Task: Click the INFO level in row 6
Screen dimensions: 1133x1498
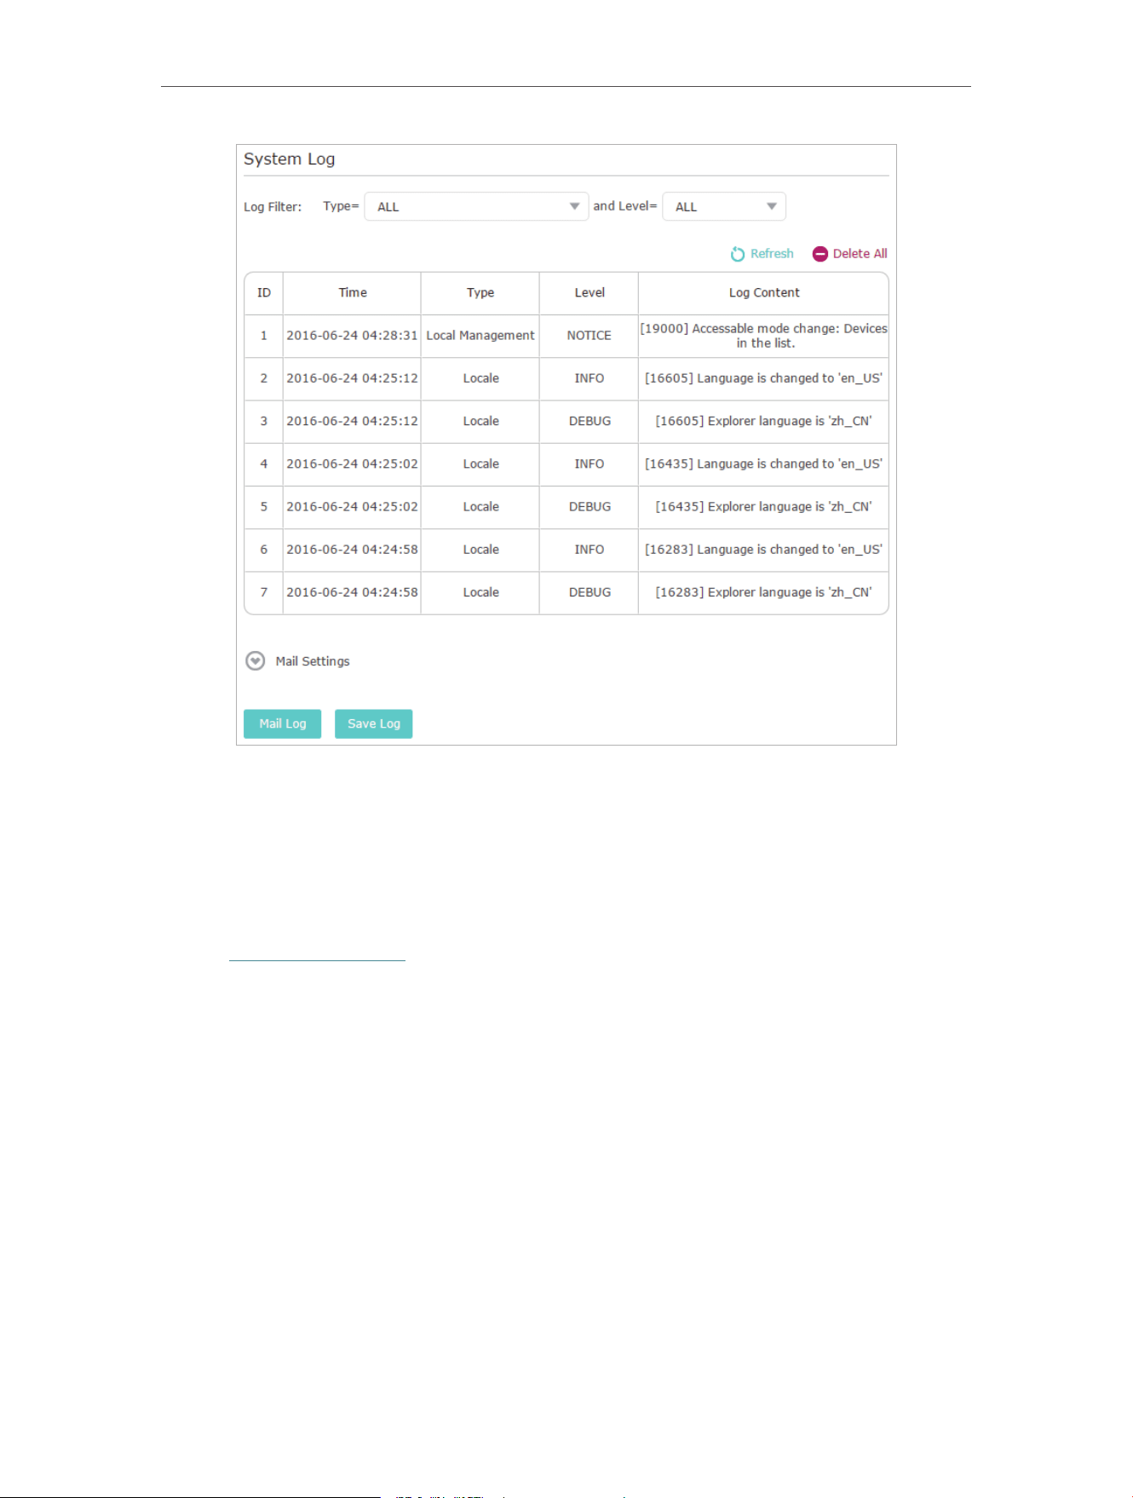Action: point(590,550)
